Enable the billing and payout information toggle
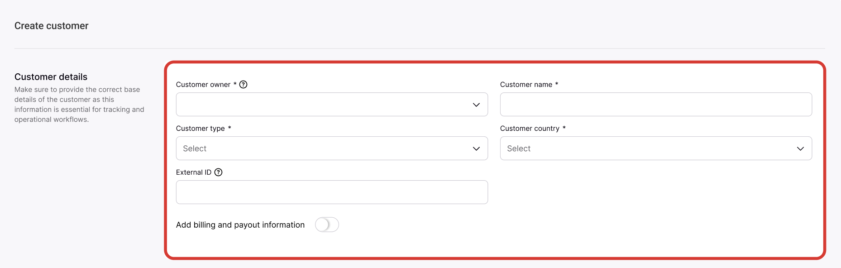 pos(327,225)
